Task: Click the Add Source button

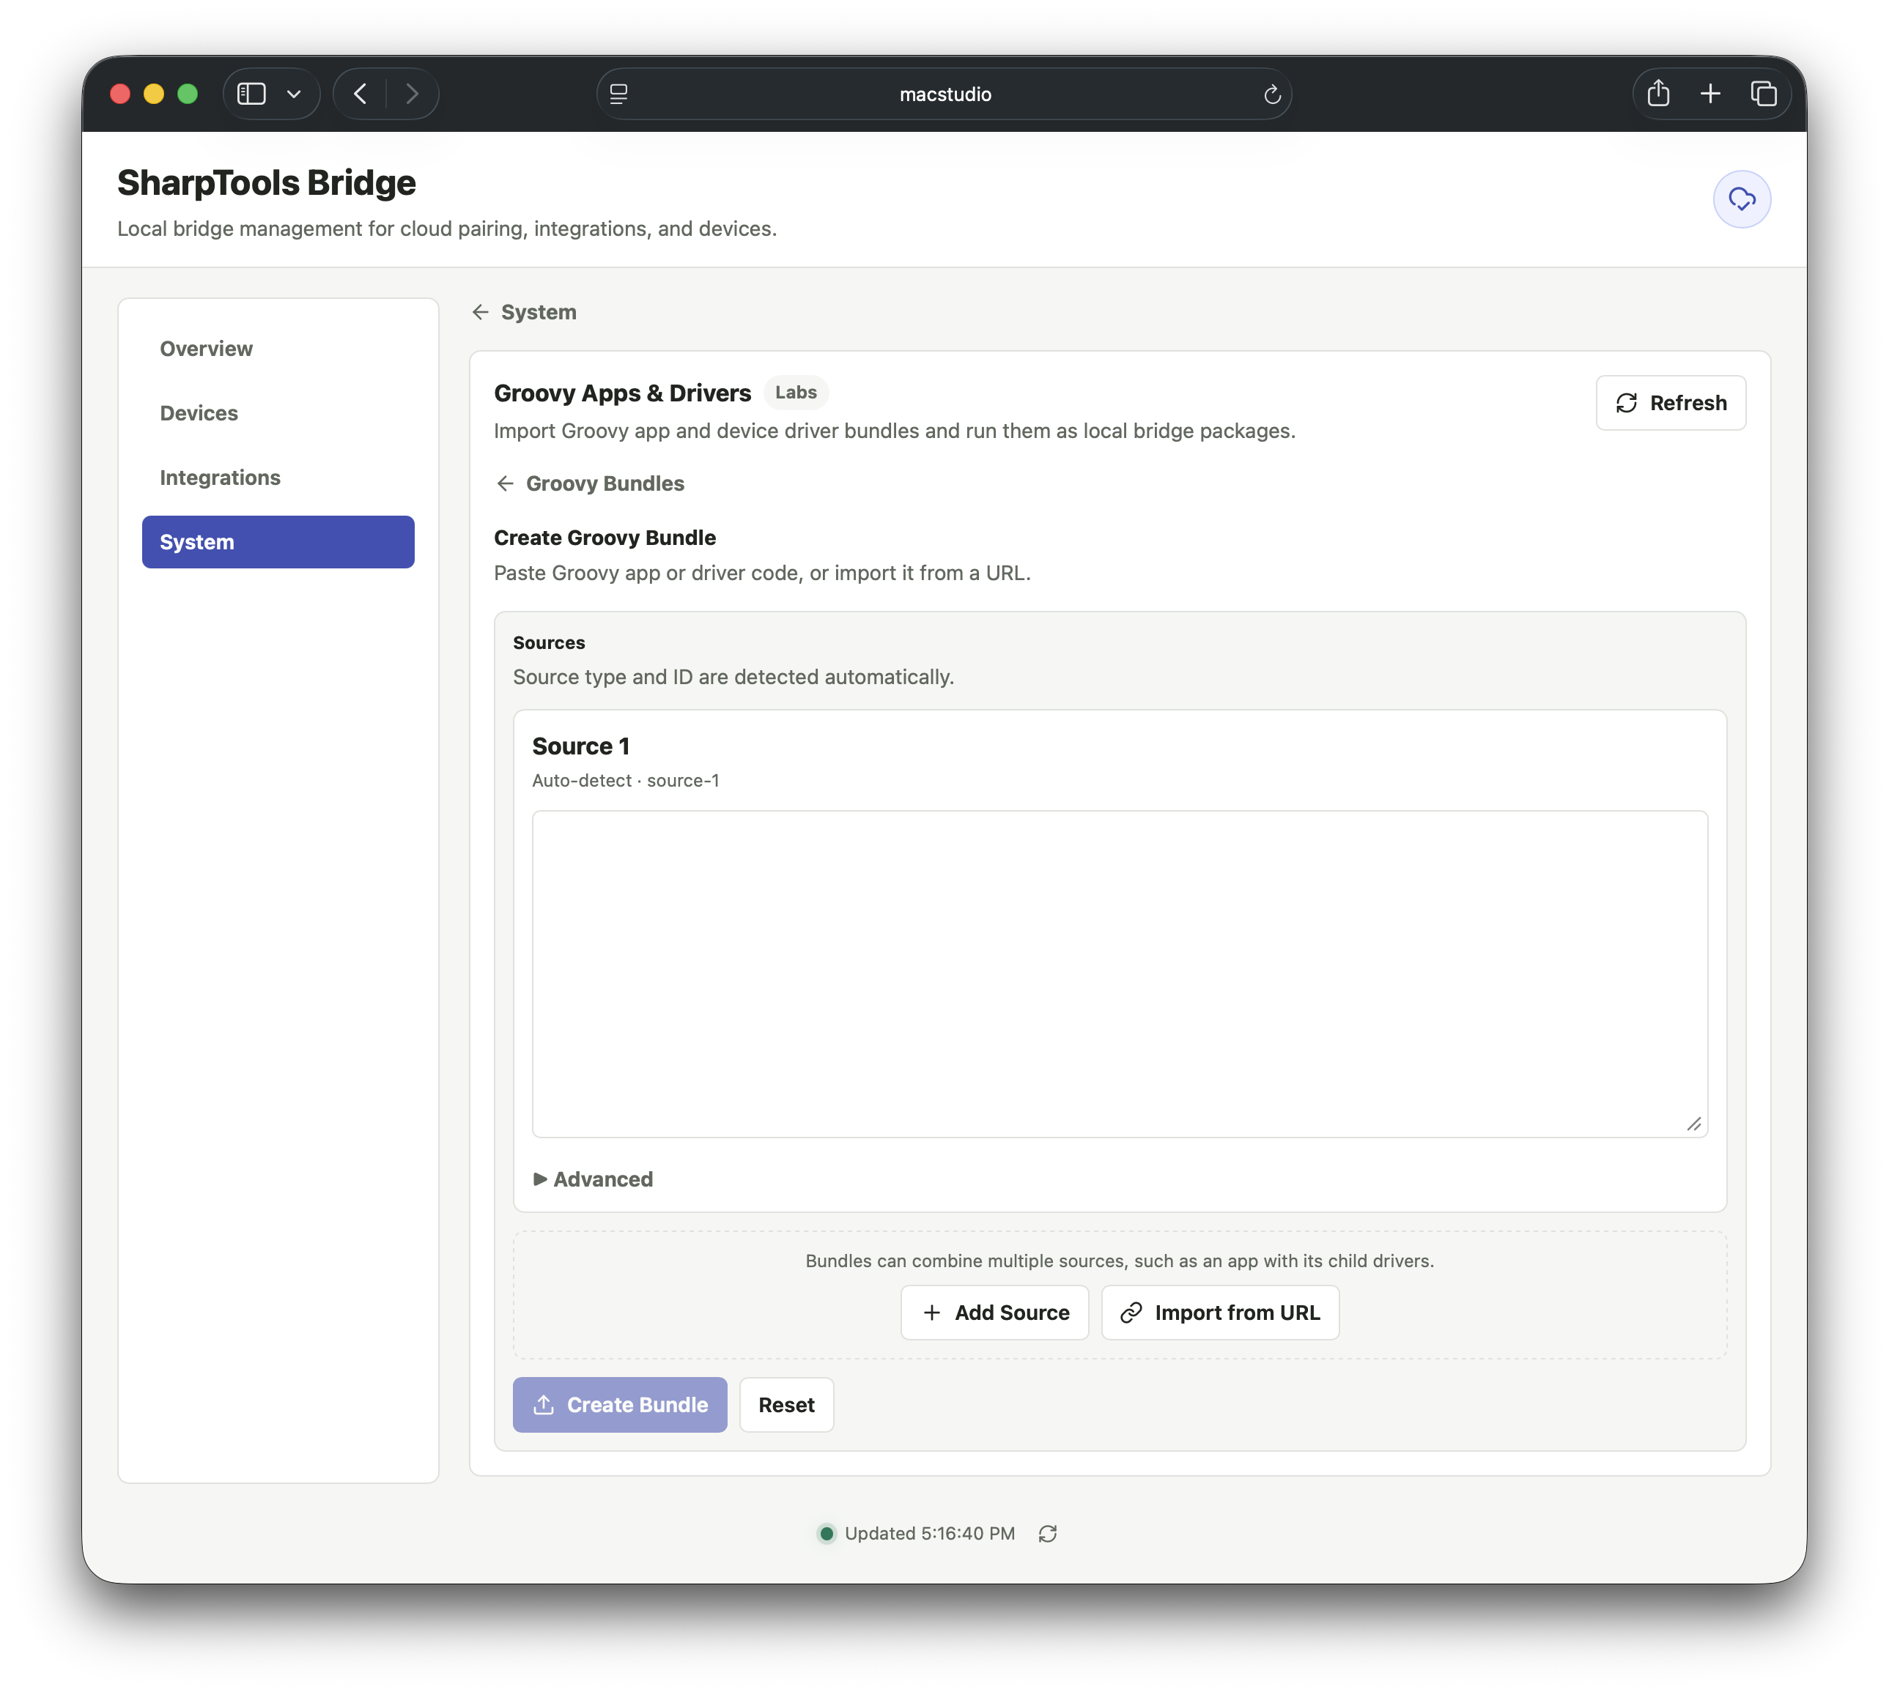Action: click(994, 1312)
